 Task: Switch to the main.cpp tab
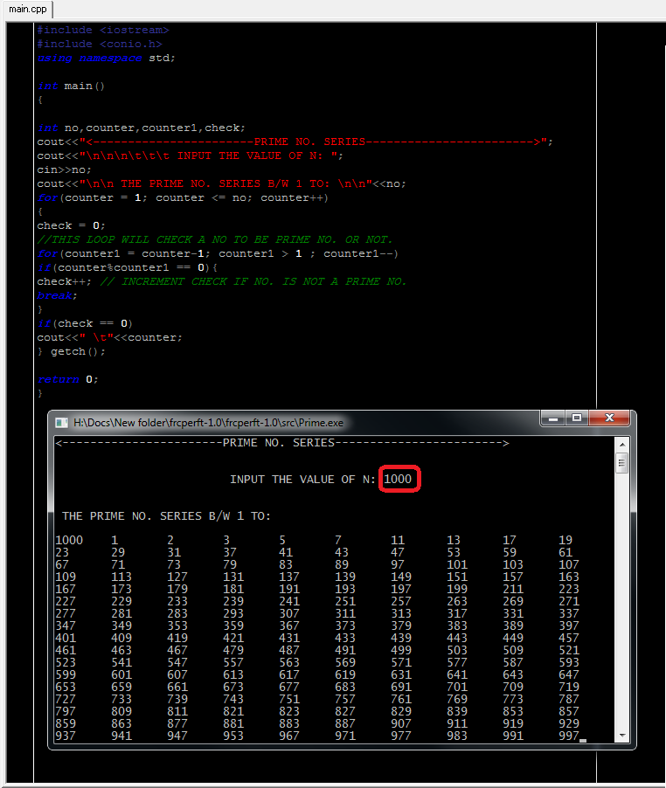coord(28,9)
